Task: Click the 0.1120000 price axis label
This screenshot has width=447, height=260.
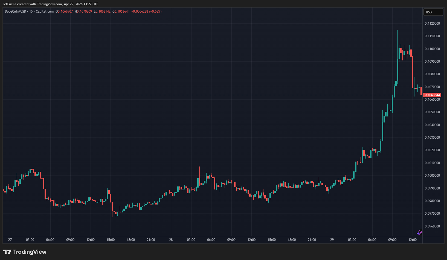Action: (432, 24)
